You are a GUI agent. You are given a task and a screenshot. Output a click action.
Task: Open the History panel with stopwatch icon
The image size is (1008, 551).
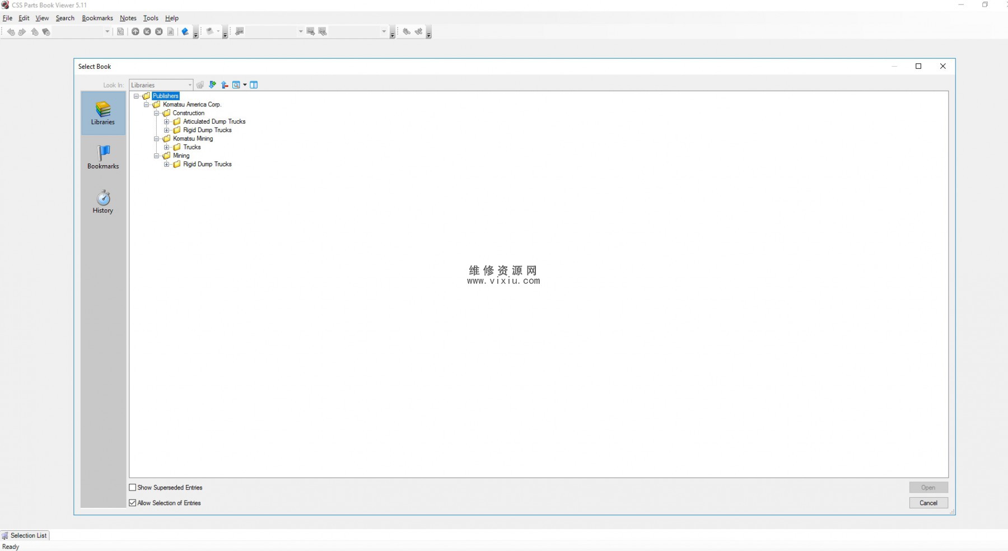point(103,202)
